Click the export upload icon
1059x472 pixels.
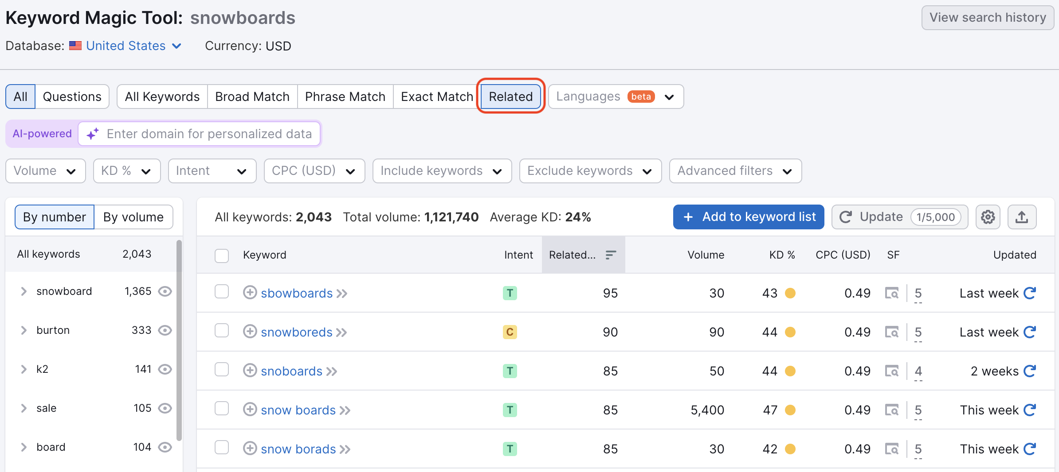pyautogui.click(x=1022, y=217)
